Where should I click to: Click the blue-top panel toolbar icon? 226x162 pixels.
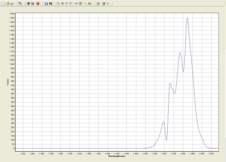click(71, 4)
